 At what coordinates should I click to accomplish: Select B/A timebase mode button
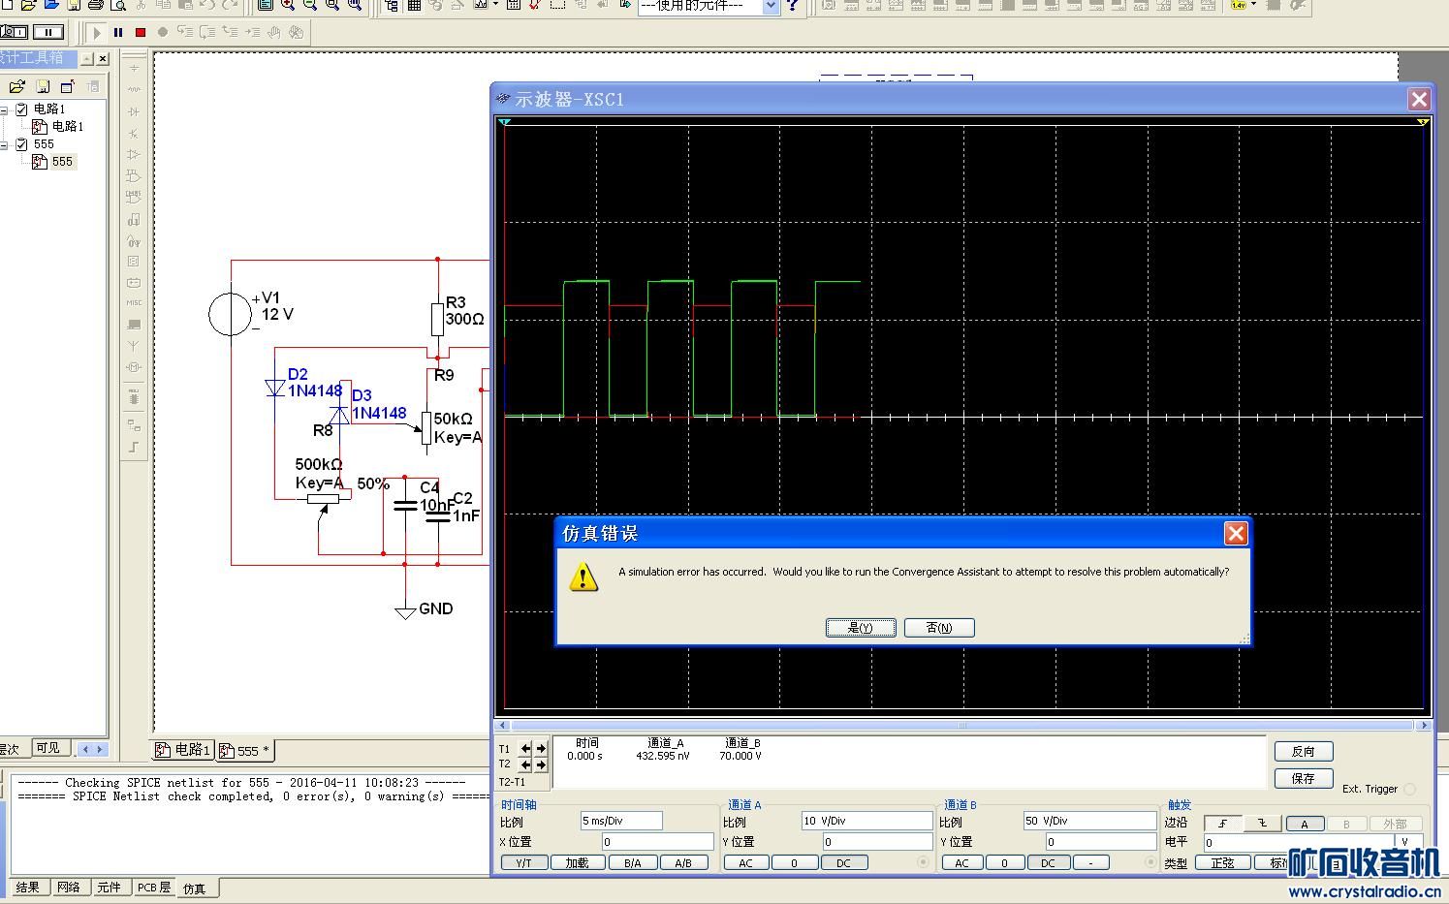point(632,862)
